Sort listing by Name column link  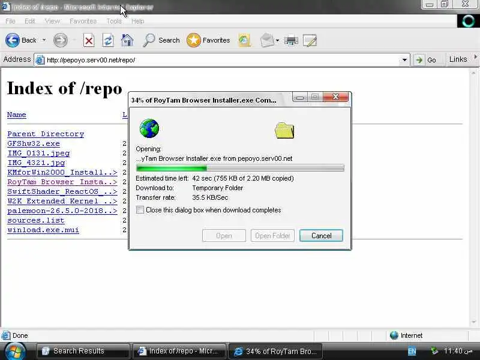click(x=17, y=115)
